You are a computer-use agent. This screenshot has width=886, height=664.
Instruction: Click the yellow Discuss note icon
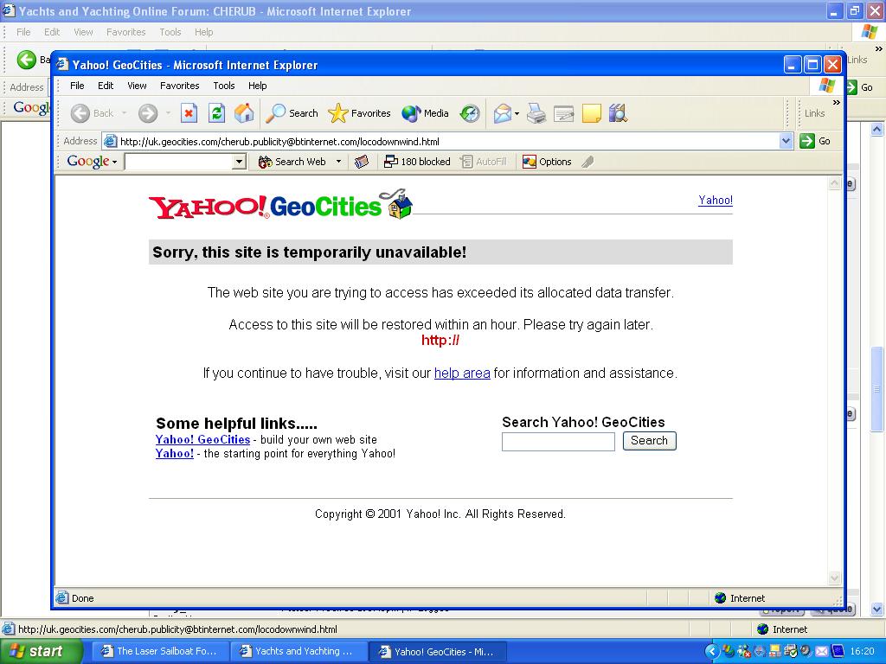(x=591, y=113)
